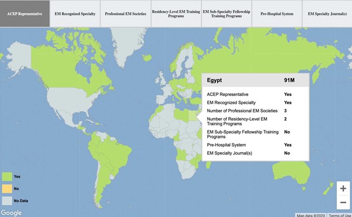Select EM Sub-Specialty Fellowship Training Programs tab

pyautogui.click(x=226, y=13)
